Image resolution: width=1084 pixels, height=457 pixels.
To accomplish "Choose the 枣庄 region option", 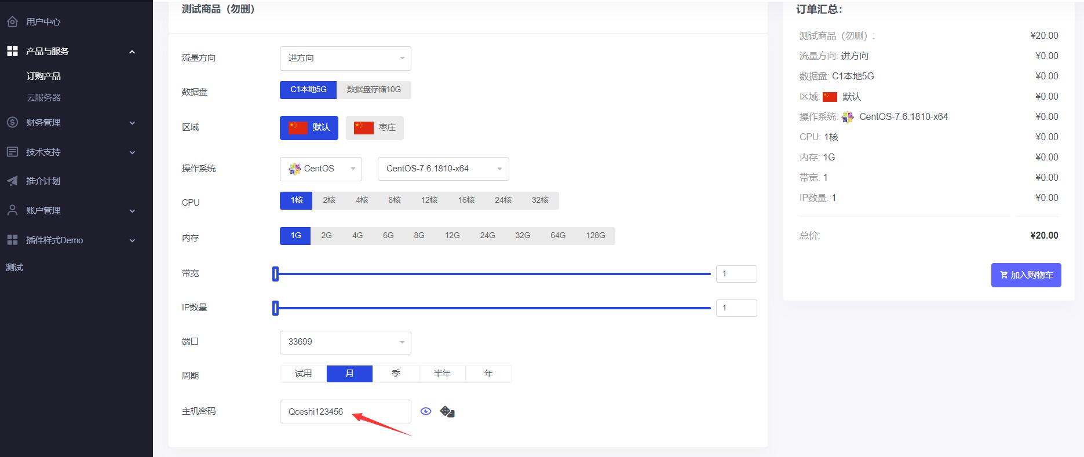I will tap(375, 128).
